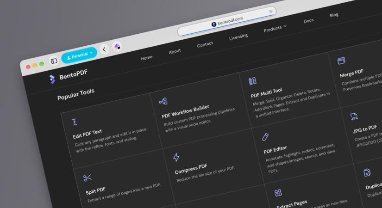The image size is (382, 208).
Task: Click the BentoPDF brand name
Action: click(x=73, y=74)
